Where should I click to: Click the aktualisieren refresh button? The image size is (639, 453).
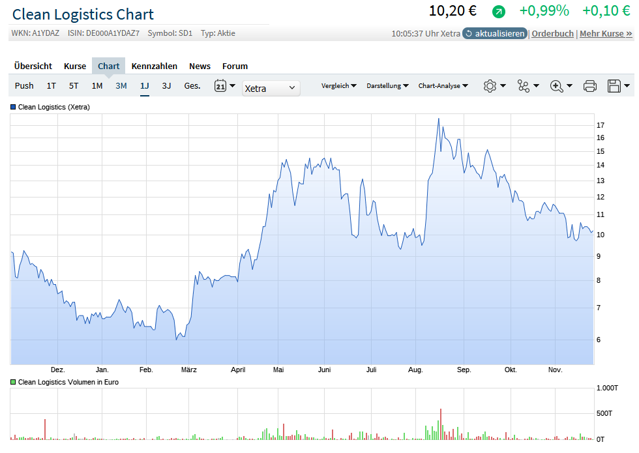[495, 33]
